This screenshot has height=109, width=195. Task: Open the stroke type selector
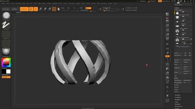(6, 25)
